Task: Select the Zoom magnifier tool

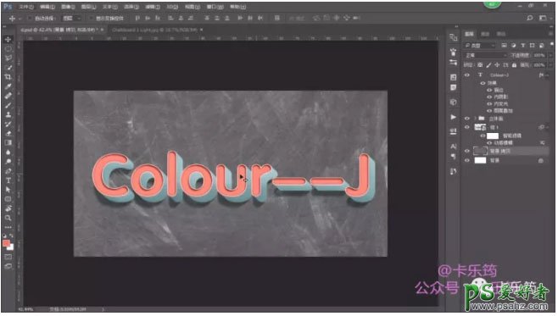Action: coord(8,218)
